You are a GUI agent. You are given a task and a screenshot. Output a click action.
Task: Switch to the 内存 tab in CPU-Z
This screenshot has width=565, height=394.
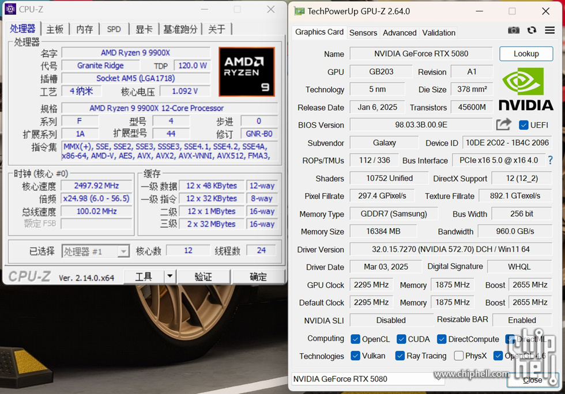[x=85, y=29]
